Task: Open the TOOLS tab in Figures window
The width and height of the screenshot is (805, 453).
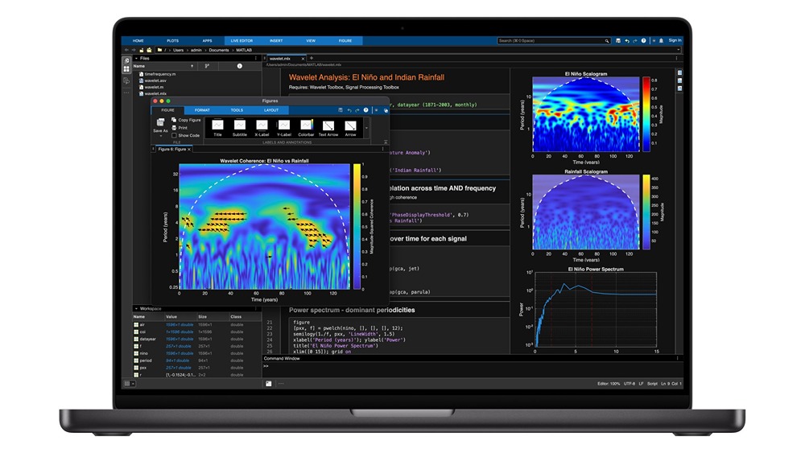Action: pyautogui.click(x=237, y=110)
